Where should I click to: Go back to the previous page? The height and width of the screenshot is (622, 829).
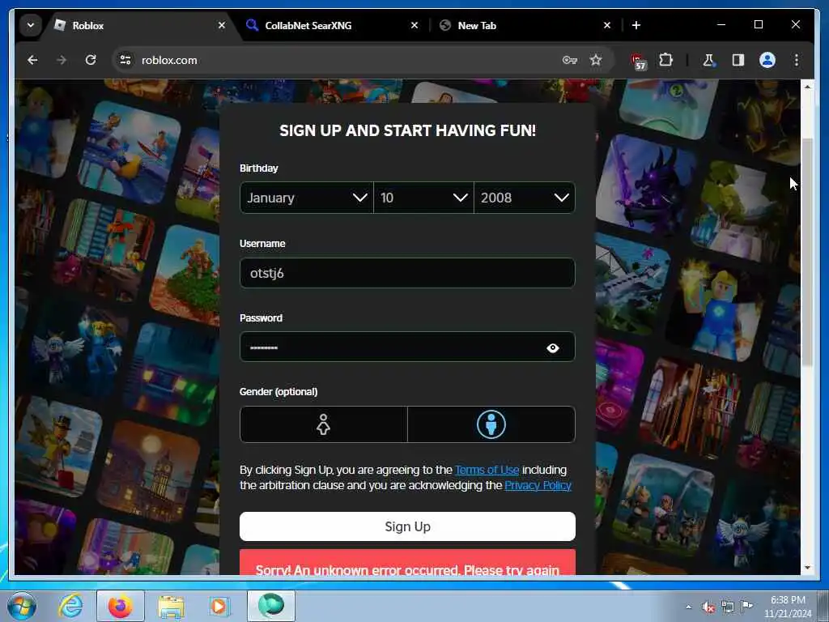(x=32, y=60)
